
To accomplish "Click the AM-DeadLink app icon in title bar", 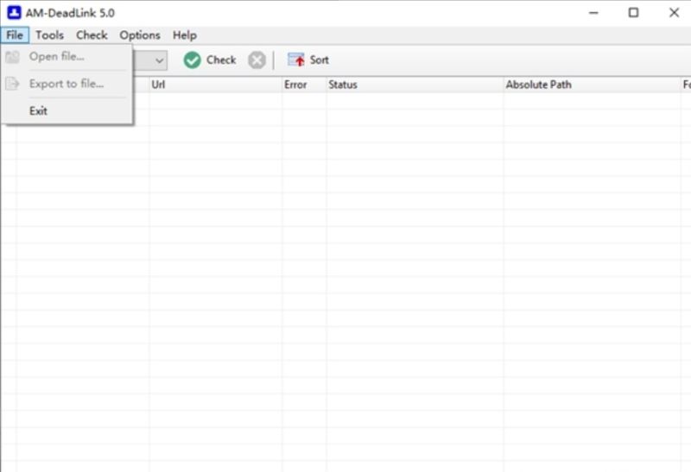I will click(x=14, y=13).
